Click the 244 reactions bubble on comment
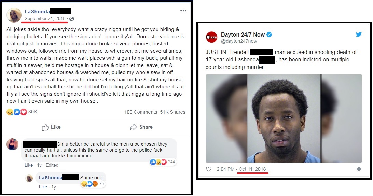Viewport: 373px width, 196px height. [x=163, y=162]
